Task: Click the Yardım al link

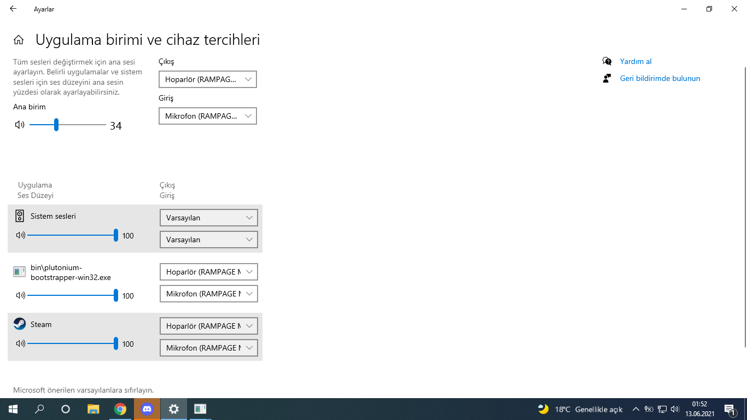Action: pyautogui.click(x=635, y=61)
